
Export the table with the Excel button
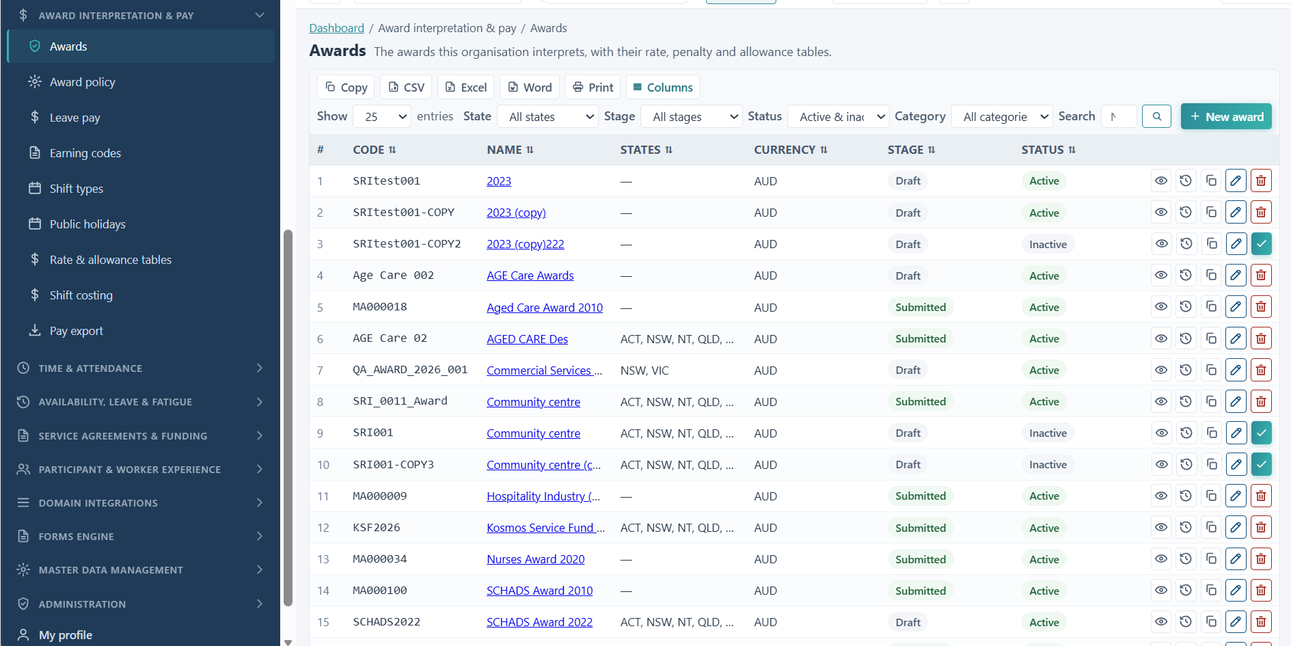tap(465, 88)
